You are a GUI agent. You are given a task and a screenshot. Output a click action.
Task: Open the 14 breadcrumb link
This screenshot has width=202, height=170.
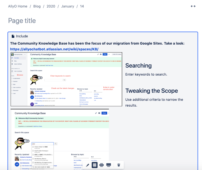click(82, 6)
